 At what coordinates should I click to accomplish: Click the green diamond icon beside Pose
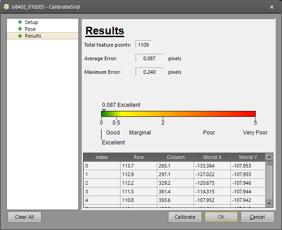pos(20,29)
